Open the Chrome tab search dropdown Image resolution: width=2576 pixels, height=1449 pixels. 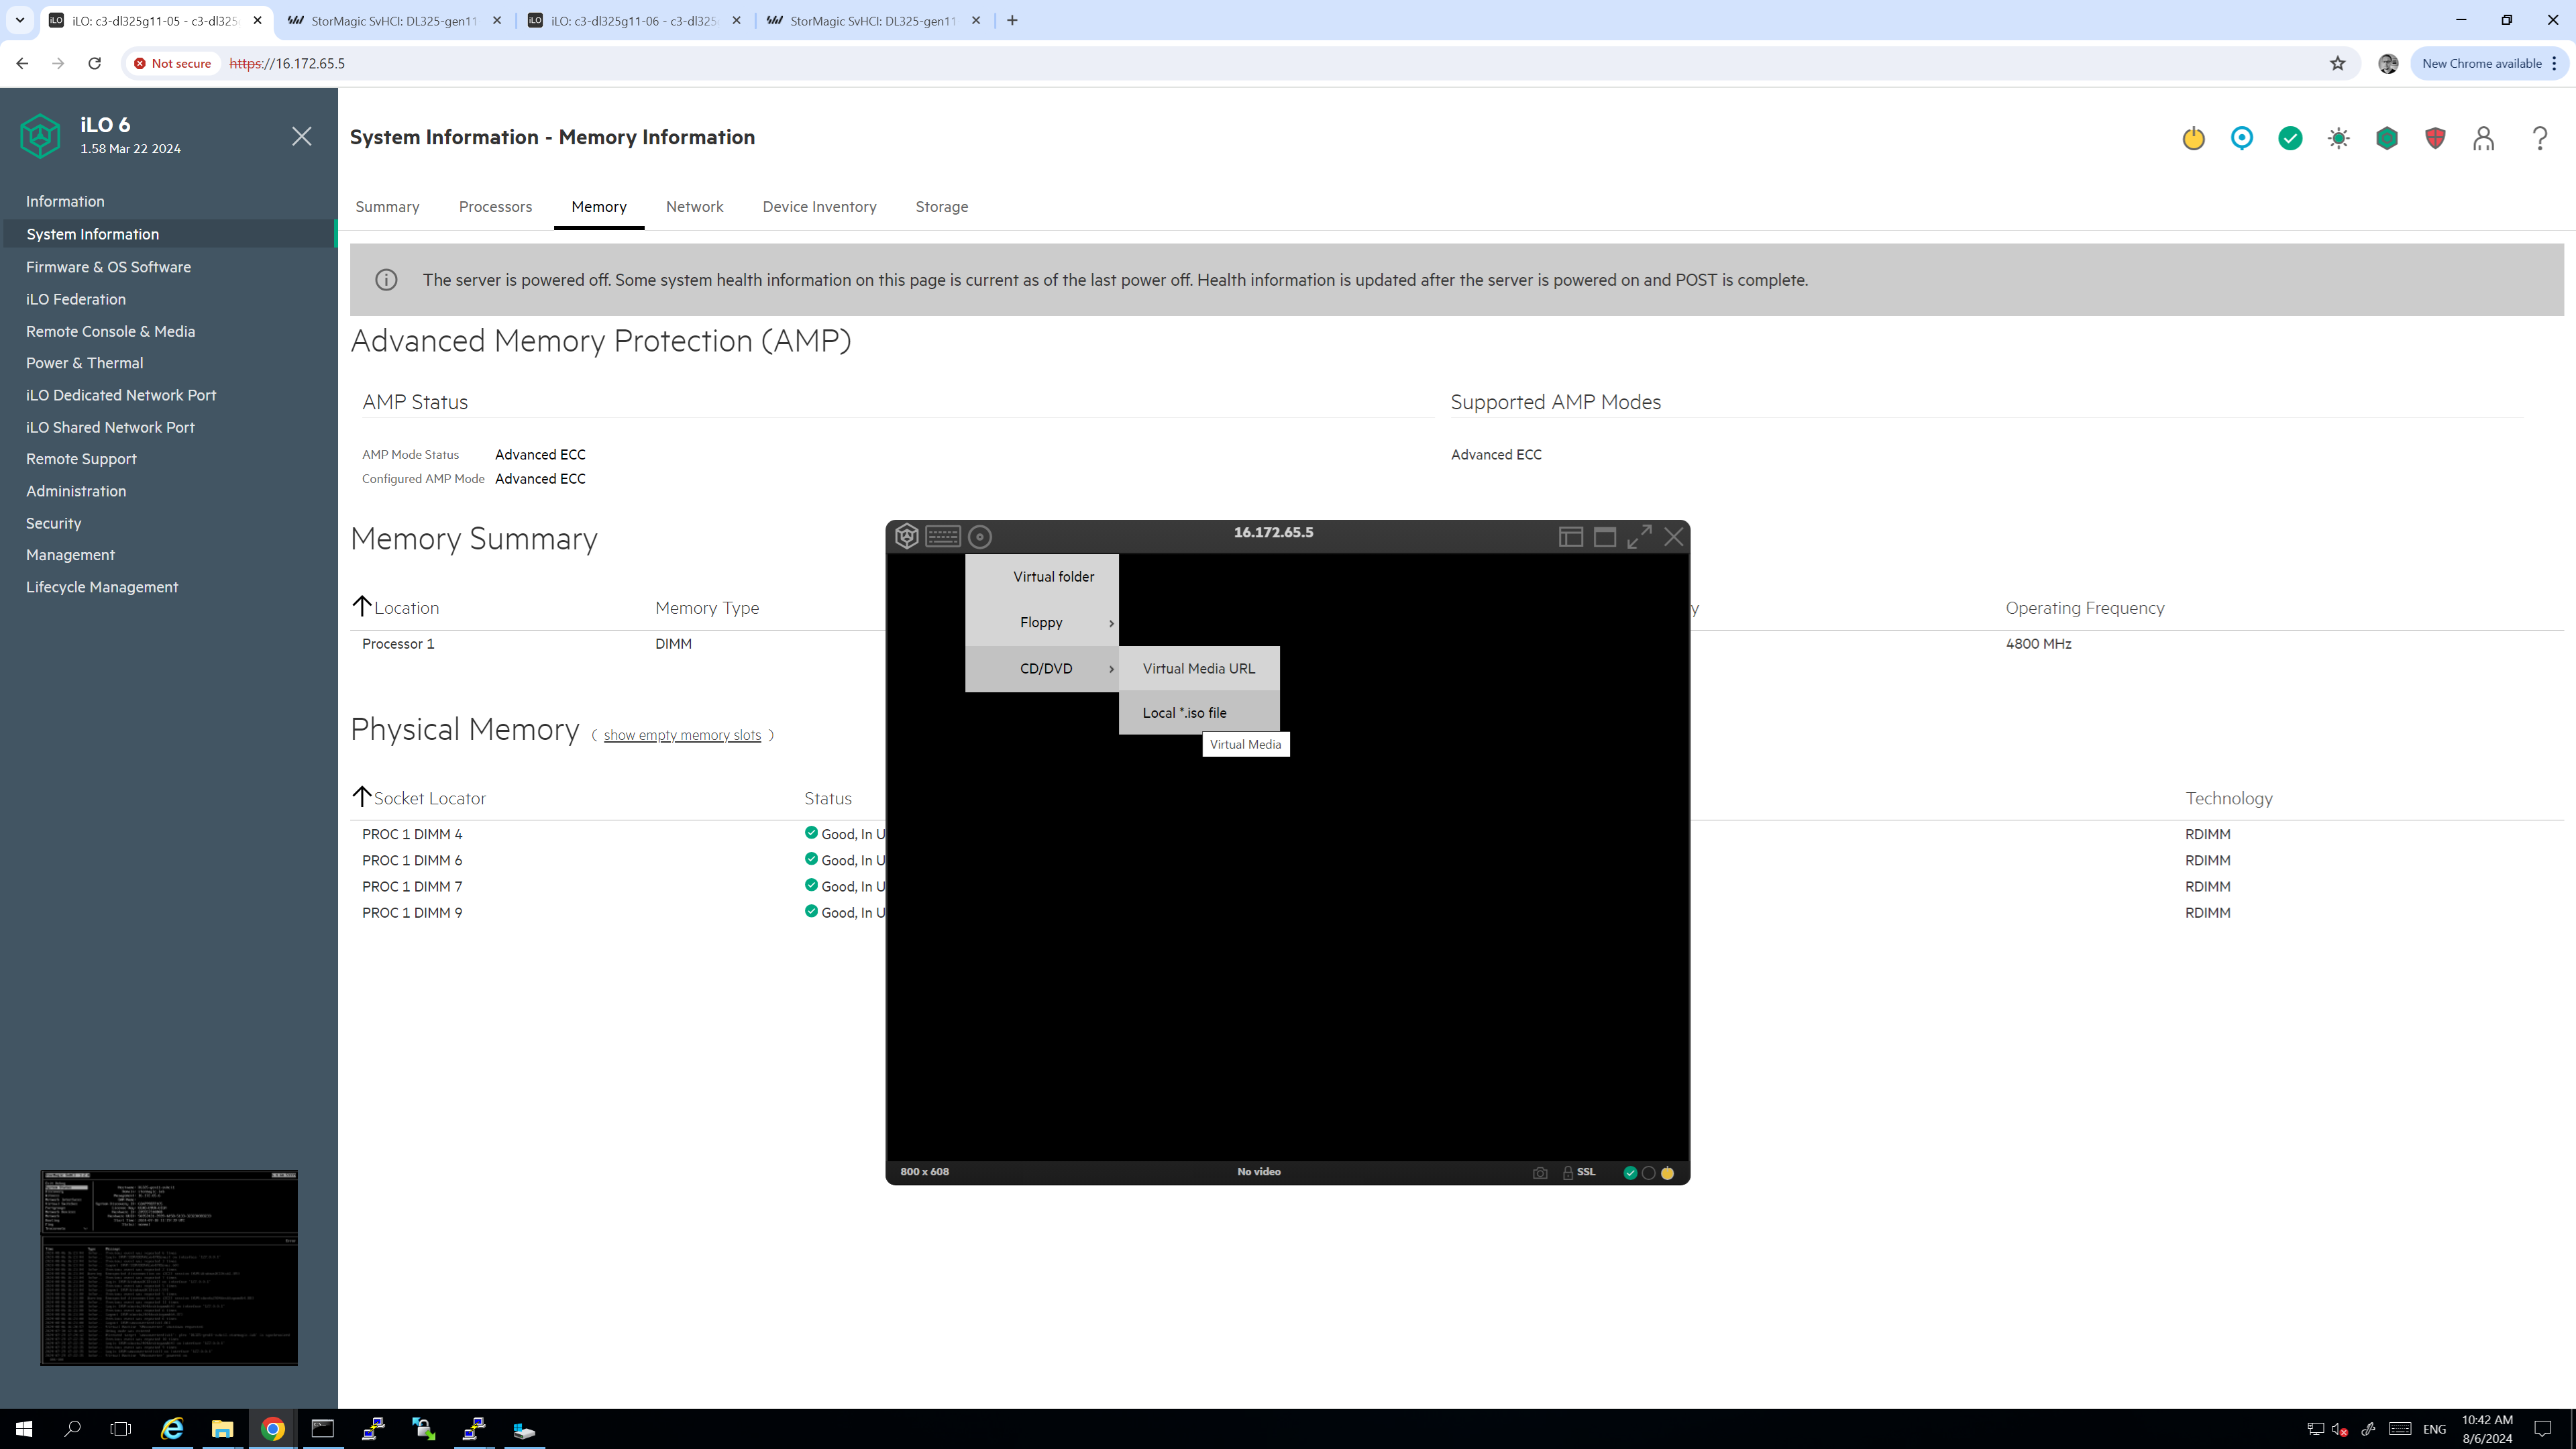click(19, 20)
